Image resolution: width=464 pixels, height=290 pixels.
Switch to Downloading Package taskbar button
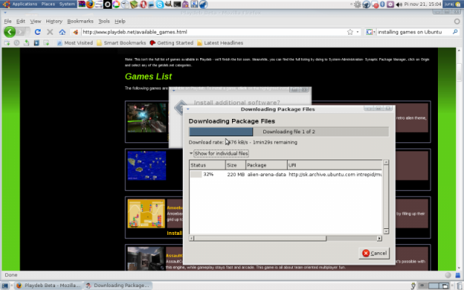(x=117, y=286)
